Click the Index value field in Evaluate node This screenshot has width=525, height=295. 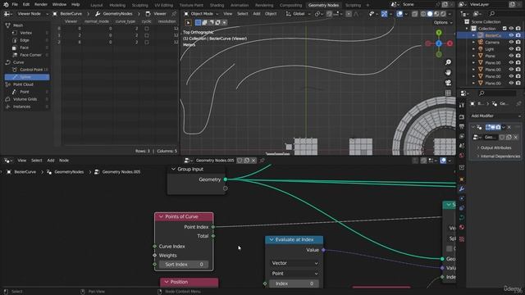(x=294, y=284)
